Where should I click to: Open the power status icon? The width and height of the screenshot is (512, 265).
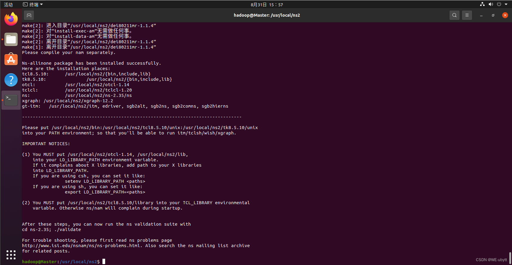(x=499, y=4)
